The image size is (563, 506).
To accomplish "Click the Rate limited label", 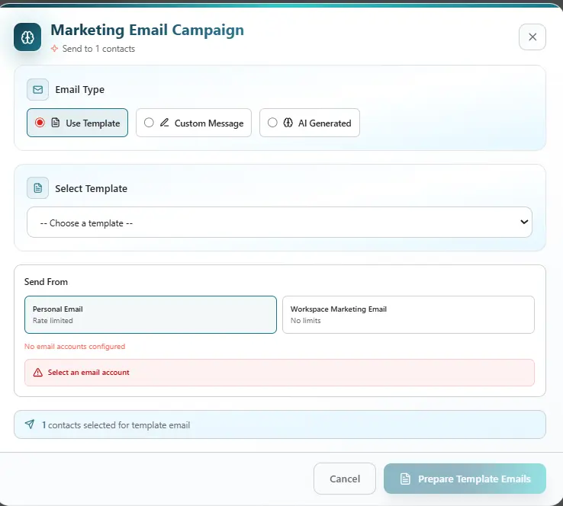I will pos(53,321).
